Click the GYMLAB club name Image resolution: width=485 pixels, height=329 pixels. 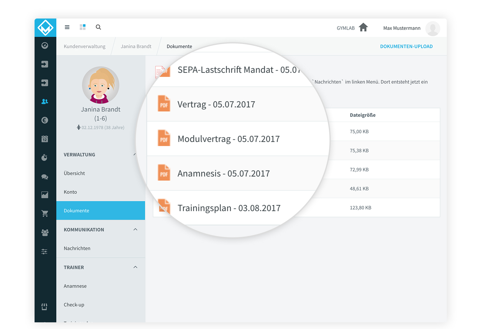point(346,28)
